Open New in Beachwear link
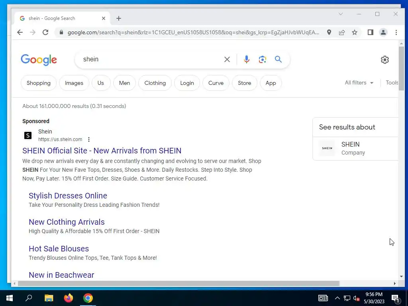The height and width of the screenshot is (306, 408). point(61,275)
